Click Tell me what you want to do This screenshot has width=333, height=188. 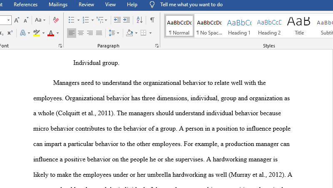click(x=191, y=5)
